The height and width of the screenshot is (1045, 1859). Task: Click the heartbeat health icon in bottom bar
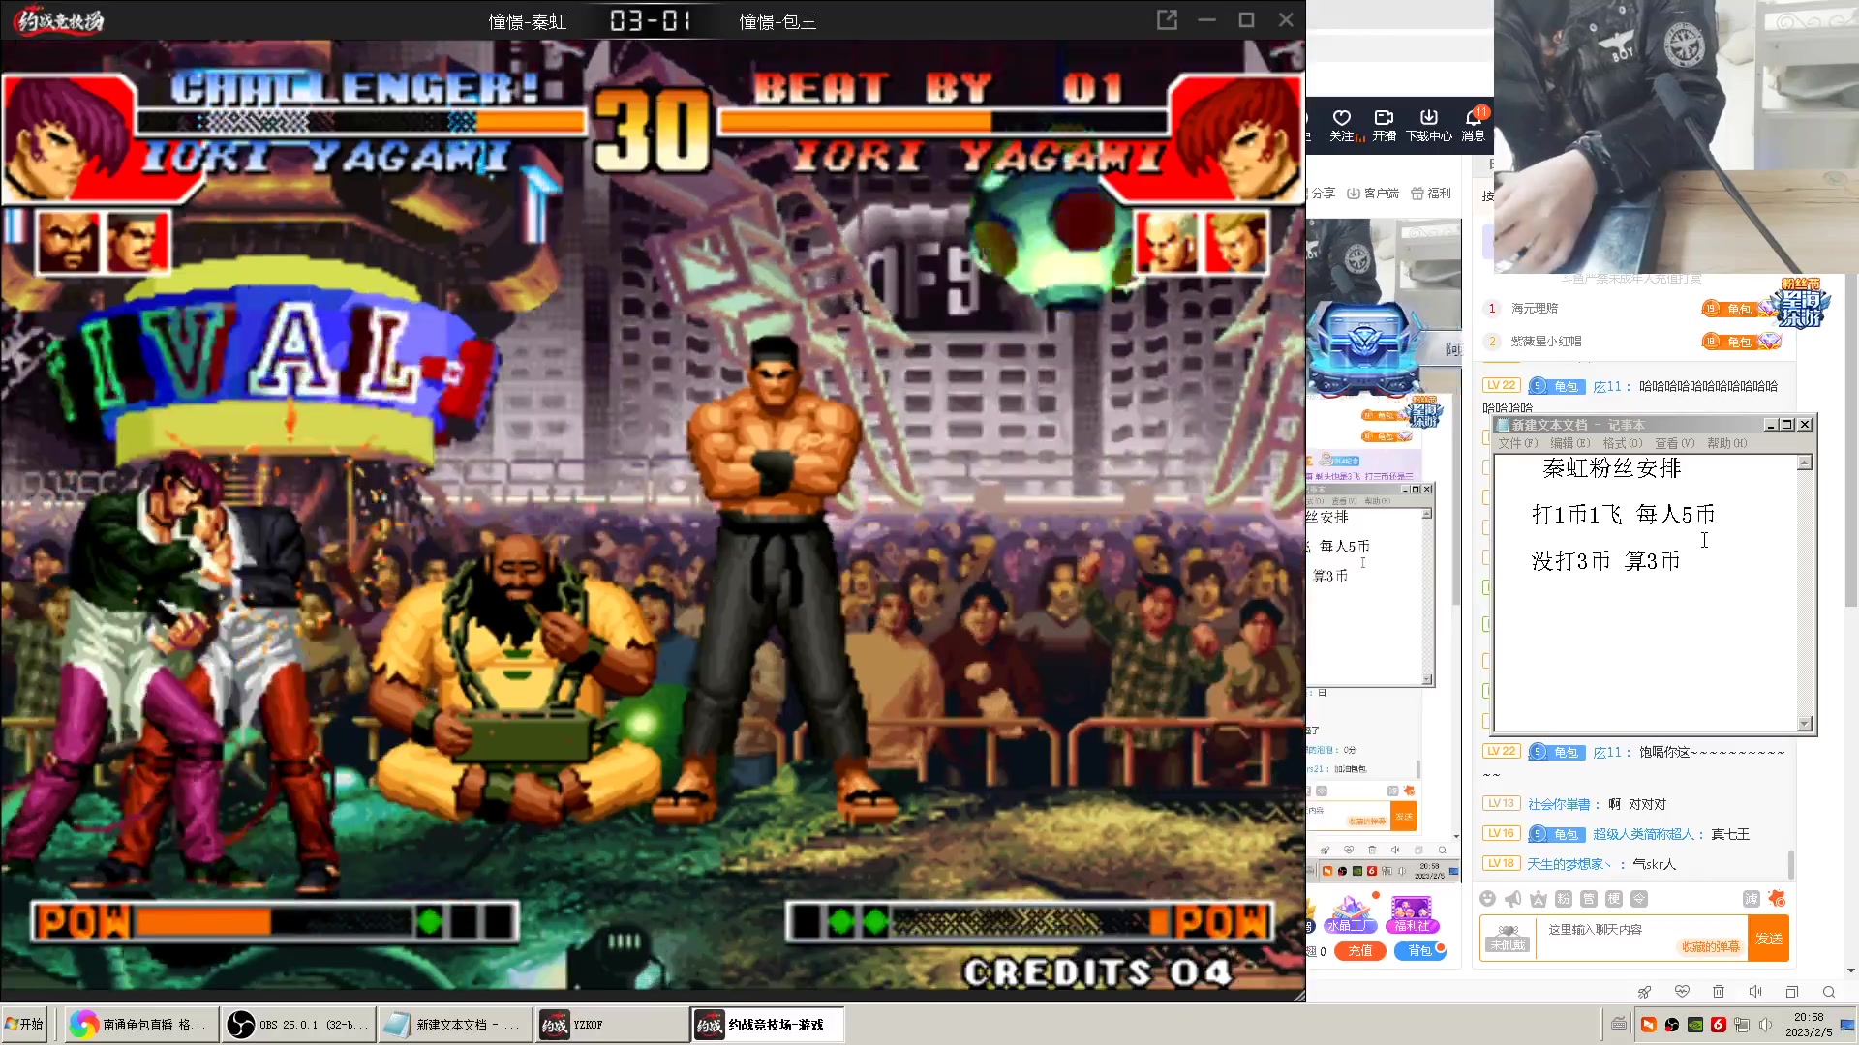click(1682, 992)
